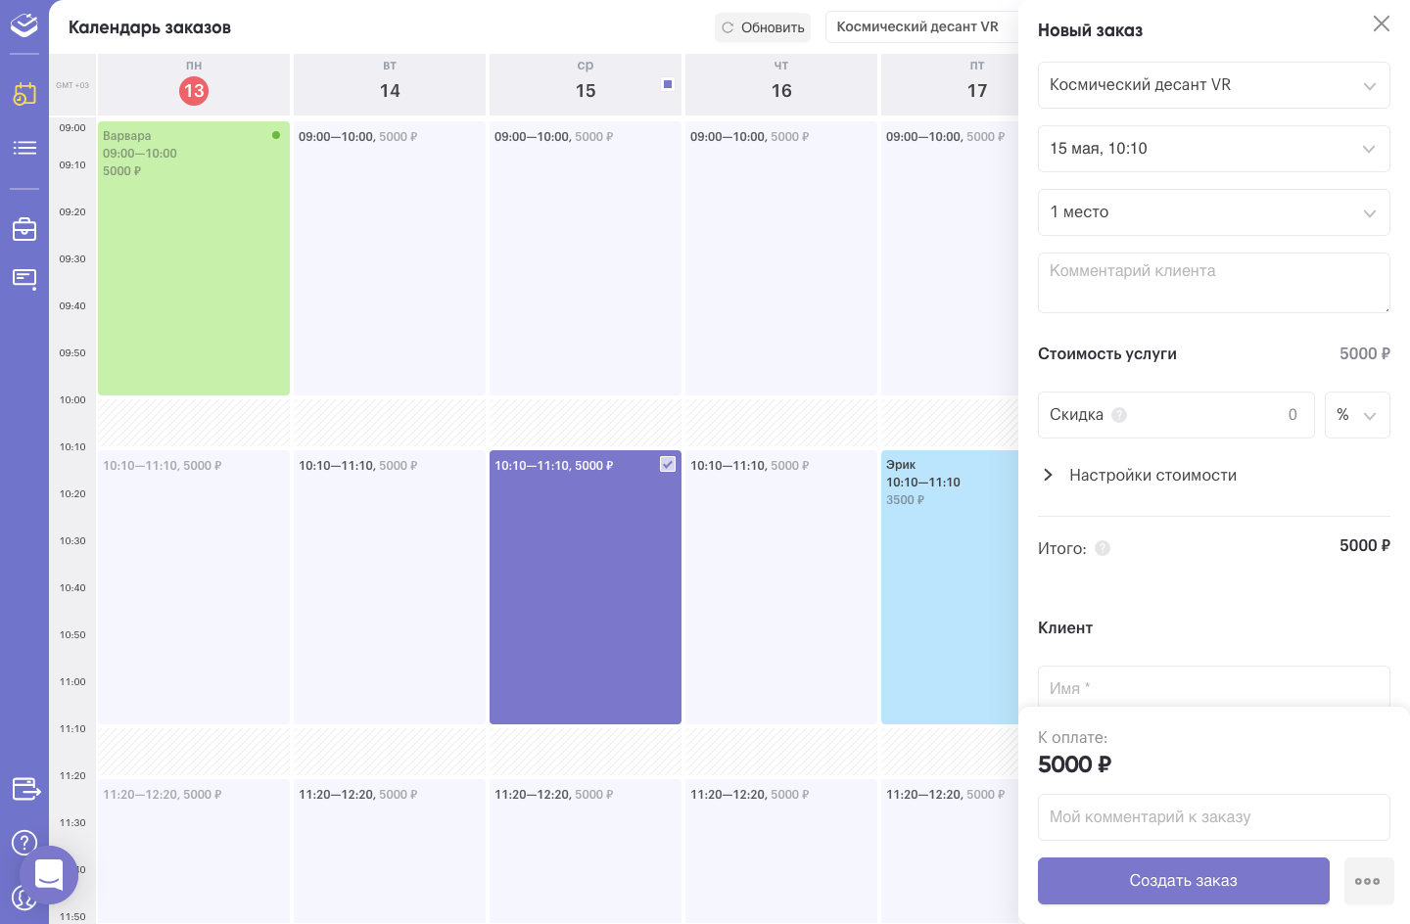Click the logout icon in sidebar
The image size is (1410, 924).
pos(25,788)
